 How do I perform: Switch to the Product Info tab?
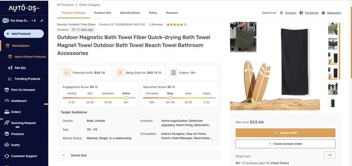(x=102, y=13)
